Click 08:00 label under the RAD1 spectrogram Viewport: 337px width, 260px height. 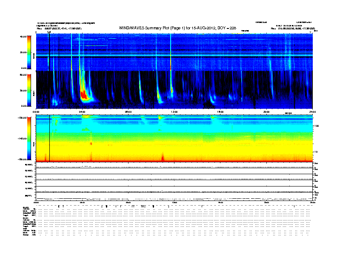128,112
